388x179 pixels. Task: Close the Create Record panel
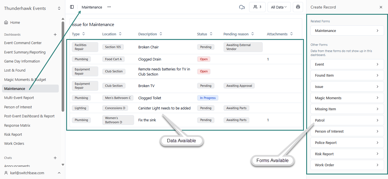[x=381, y=7]
